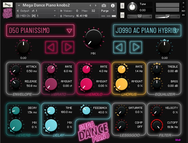This screenshot has height=143, width=188.
Task: Click the Max voices value 32
Action: (x=93, y=11)
